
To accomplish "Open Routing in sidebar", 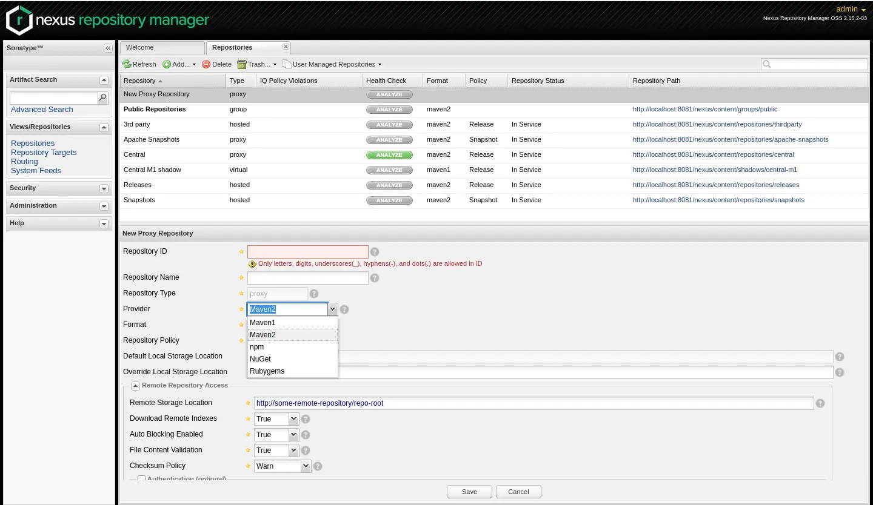I will (x=24, y=162).
